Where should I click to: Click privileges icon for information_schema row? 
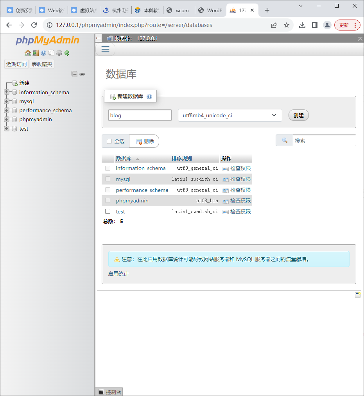226,169
